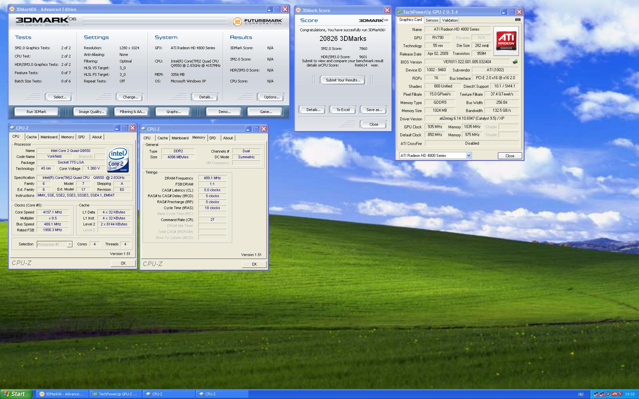Screen dimensions: 639x399
Task: Switch to Validation tab in GPU-Z
Action: pos(450,20)
